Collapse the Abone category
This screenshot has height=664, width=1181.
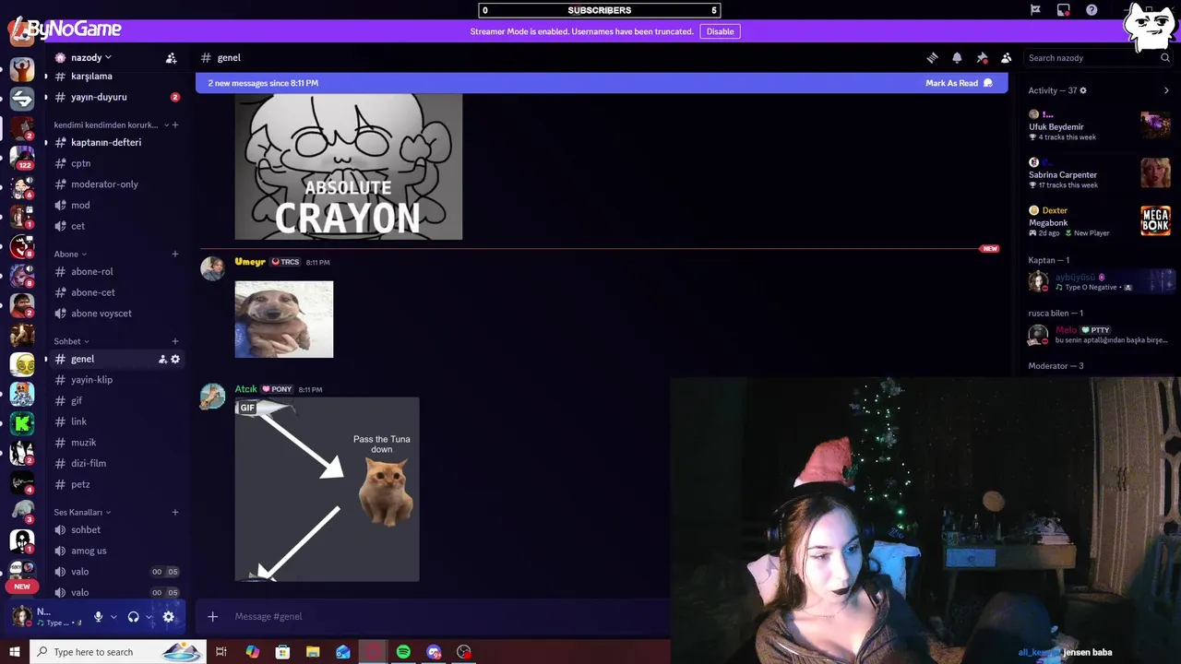70,254
